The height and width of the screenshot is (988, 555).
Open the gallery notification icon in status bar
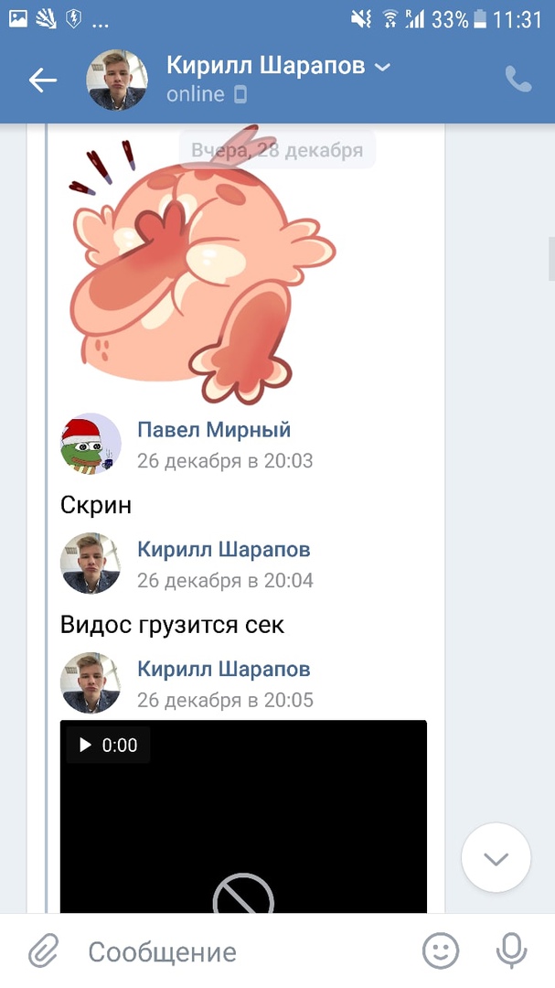[17, 19]
